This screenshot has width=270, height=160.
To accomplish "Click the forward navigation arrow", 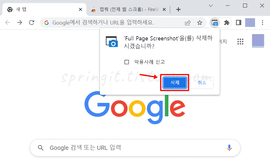I will point(20,22).
